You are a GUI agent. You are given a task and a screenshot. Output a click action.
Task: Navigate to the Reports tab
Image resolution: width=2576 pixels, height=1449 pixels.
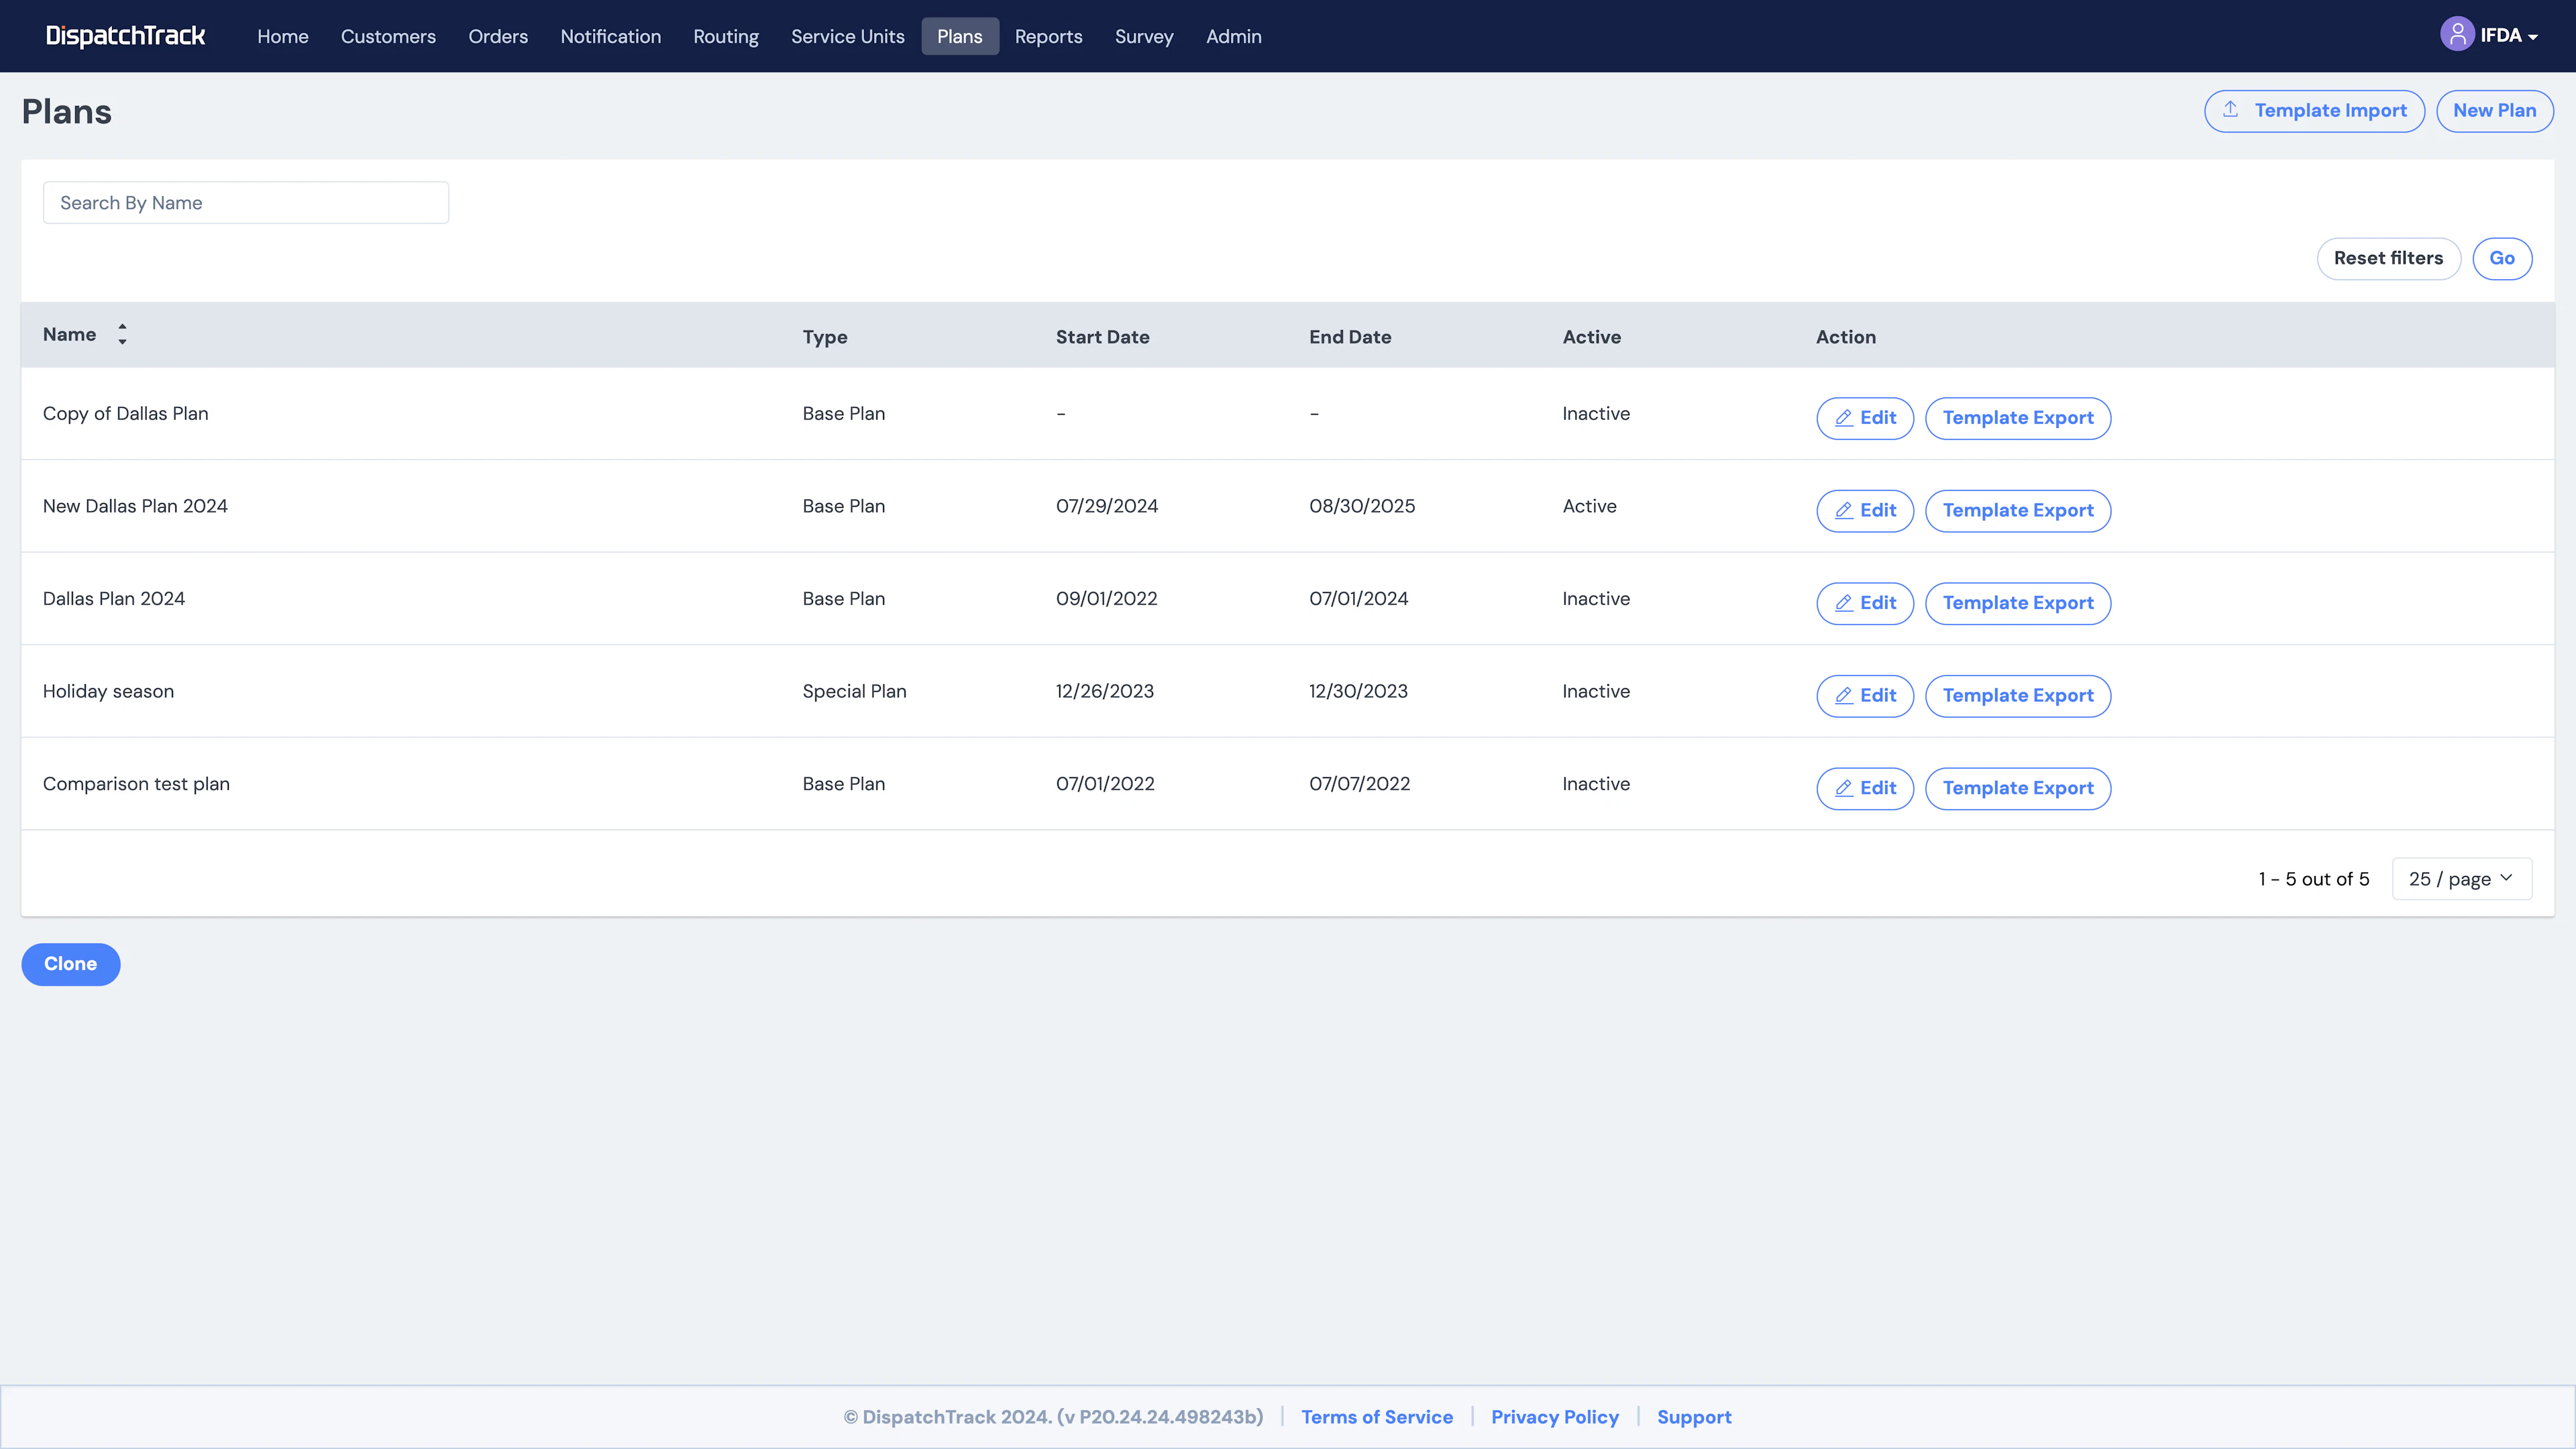pyautogui.click(x=1048, y=36)
